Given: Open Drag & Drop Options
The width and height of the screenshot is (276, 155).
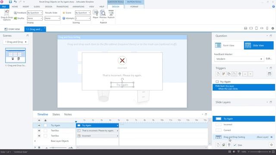Looking at the screenshot, I should tap(7, 15).
